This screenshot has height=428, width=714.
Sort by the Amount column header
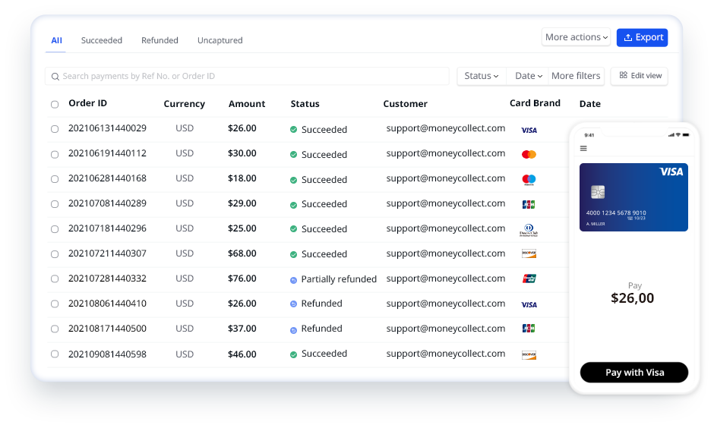coord(247,104)
